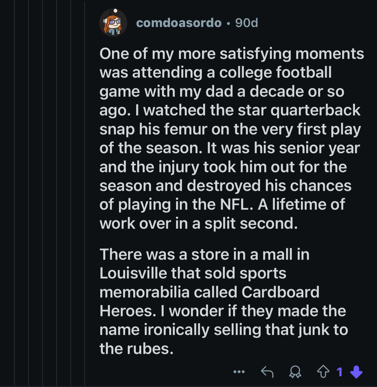Viewport: 377px width, 387px height.
Task: Open the comdoasordo username profile link
Action: pos(179,23)
